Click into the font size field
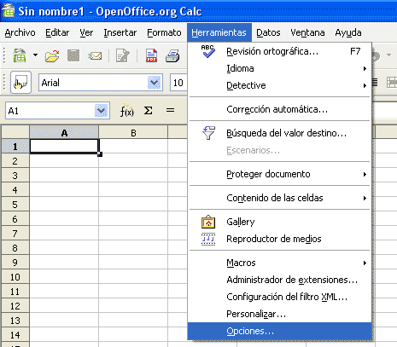397x347 pixels. [x=178, y=83]
